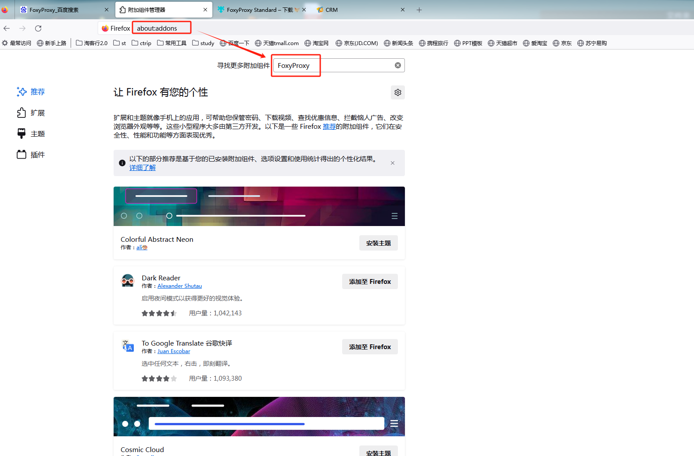Open the 新闻头条 bookmark

(398, 43)
